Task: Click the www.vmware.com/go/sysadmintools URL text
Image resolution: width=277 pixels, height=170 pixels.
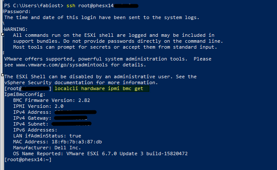Action: tap(62, 65)
